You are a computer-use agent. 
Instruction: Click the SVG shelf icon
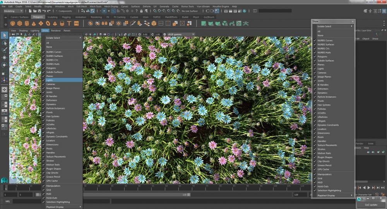[76, 24]
